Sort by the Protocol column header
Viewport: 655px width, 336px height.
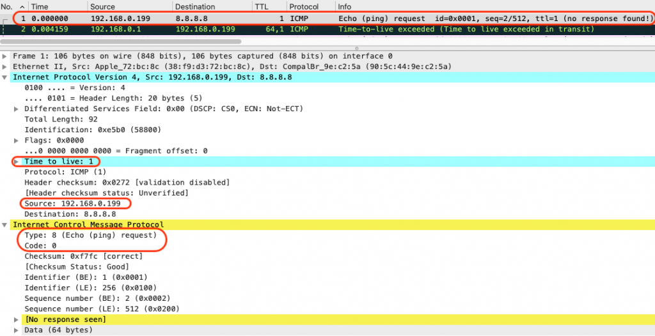303,6
